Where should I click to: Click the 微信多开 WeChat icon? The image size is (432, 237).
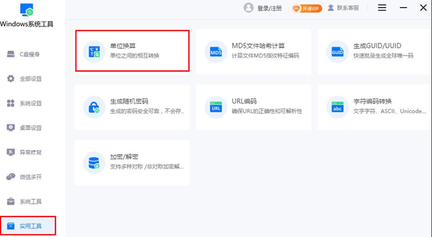pos(10,177)
